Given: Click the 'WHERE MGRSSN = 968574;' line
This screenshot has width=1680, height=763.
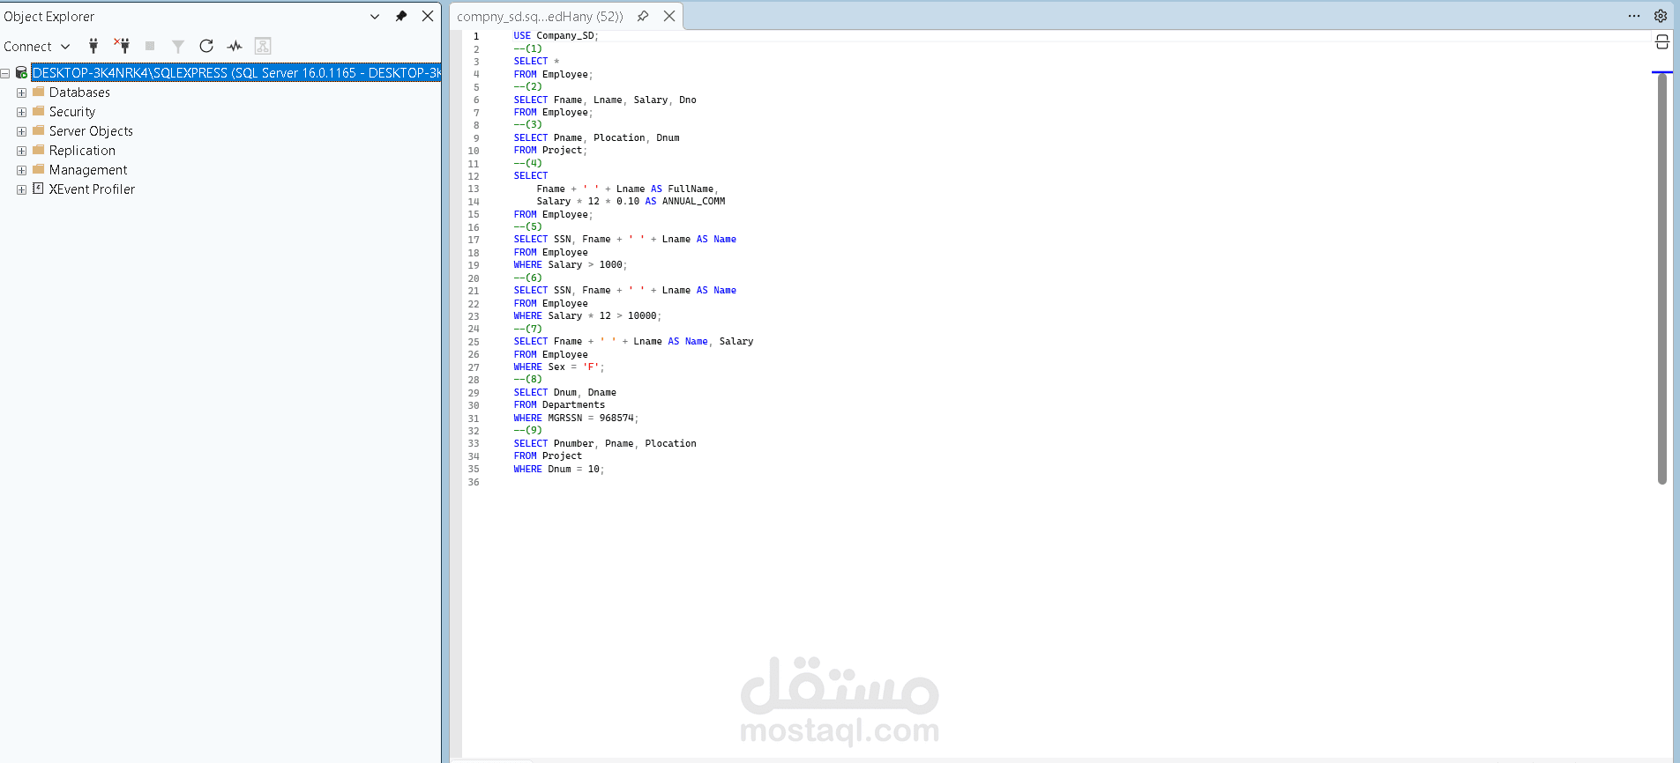Looking at the screenshot, I should (x=576, y=418).
